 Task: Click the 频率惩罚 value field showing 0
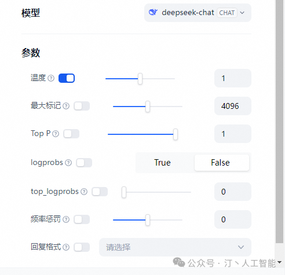point(233,219)
